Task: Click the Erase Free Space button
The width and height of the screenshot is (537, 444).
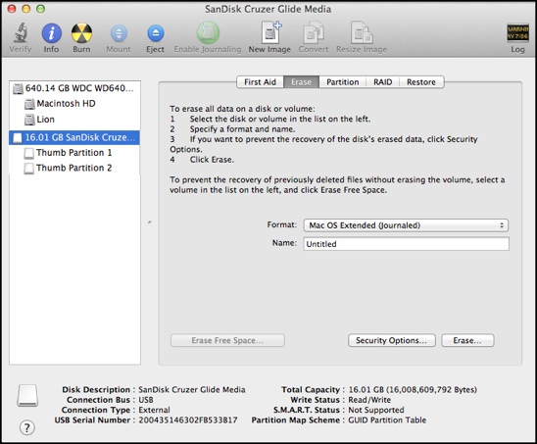Action: pos(227,340)
